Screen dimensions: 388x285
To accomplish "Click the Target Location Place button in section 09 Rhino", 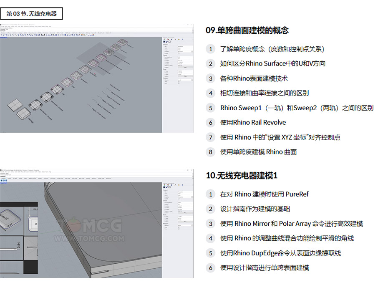I will (x=185, y=76).
